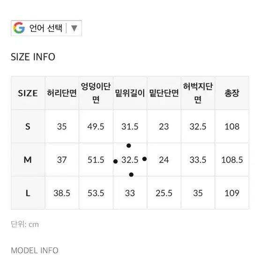Click the 엉덩이단면 column header
This screenshot has width=260, height=260.
tap(96, 93)
